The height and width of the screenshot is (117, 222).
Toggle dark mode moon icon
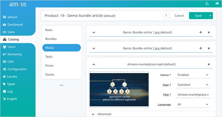[207, 3]
